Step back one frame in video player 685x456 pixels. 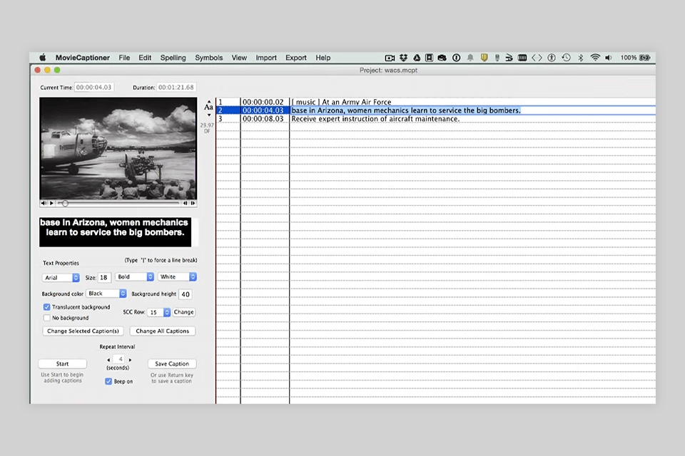pos(185,203)
